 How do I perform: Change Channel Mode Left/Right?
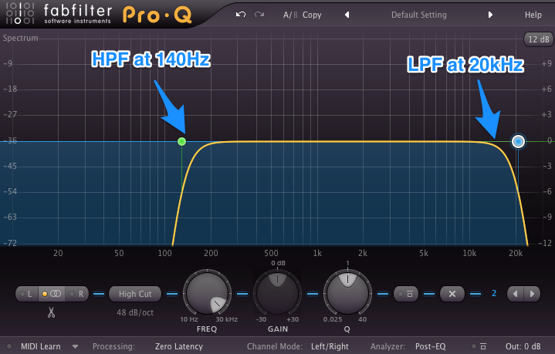click(330, 346)
